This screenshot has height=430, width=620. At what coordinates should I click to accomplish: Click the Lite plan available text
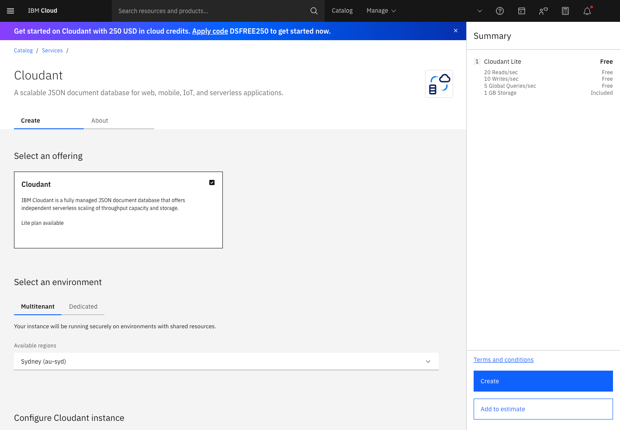(42, 223)
